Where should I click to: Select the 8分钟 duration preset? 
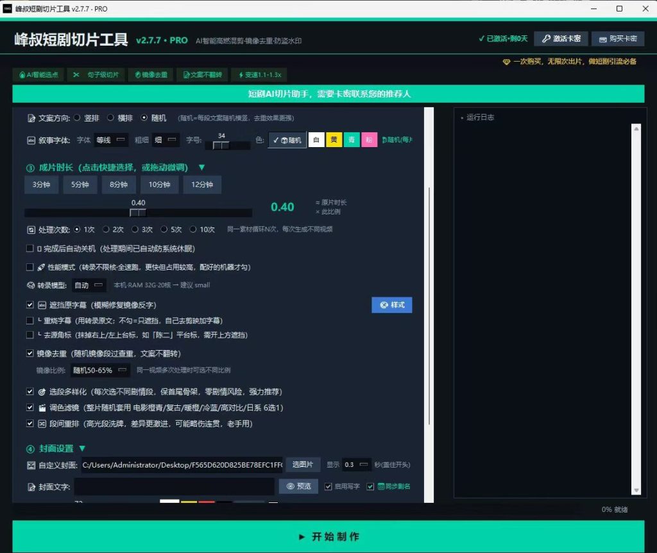tap(119, 184)
